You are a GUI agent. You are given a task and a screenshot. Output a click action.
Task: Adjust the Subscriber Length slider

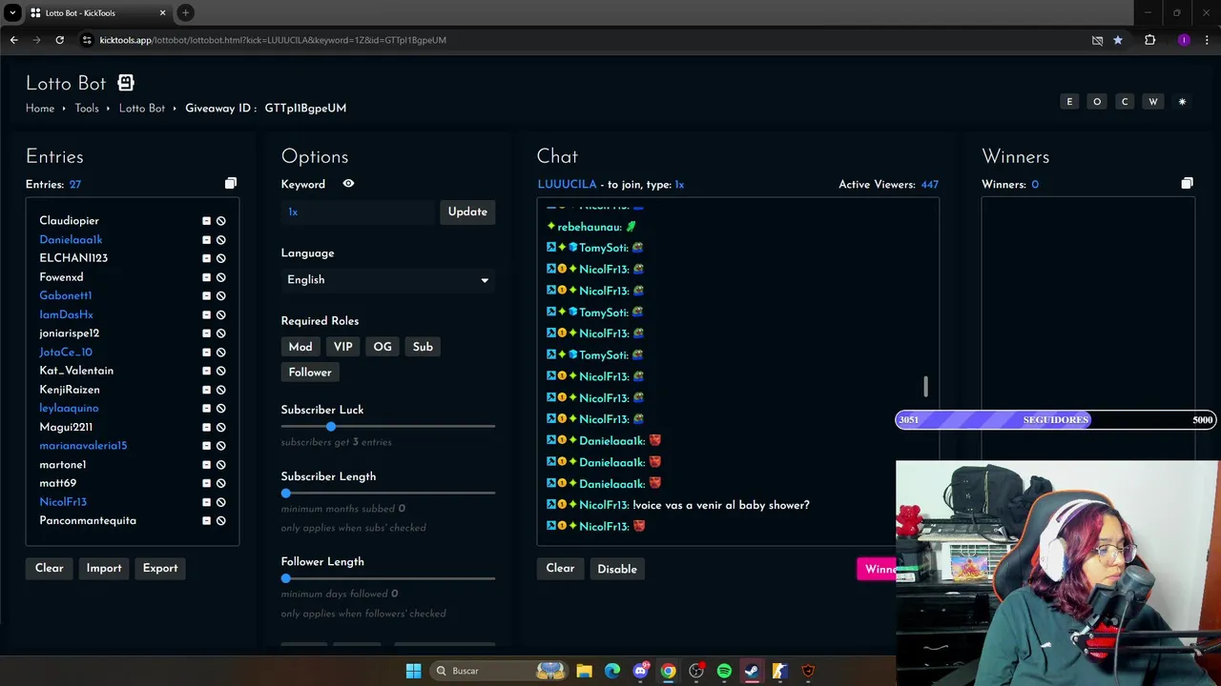point(388,493)
